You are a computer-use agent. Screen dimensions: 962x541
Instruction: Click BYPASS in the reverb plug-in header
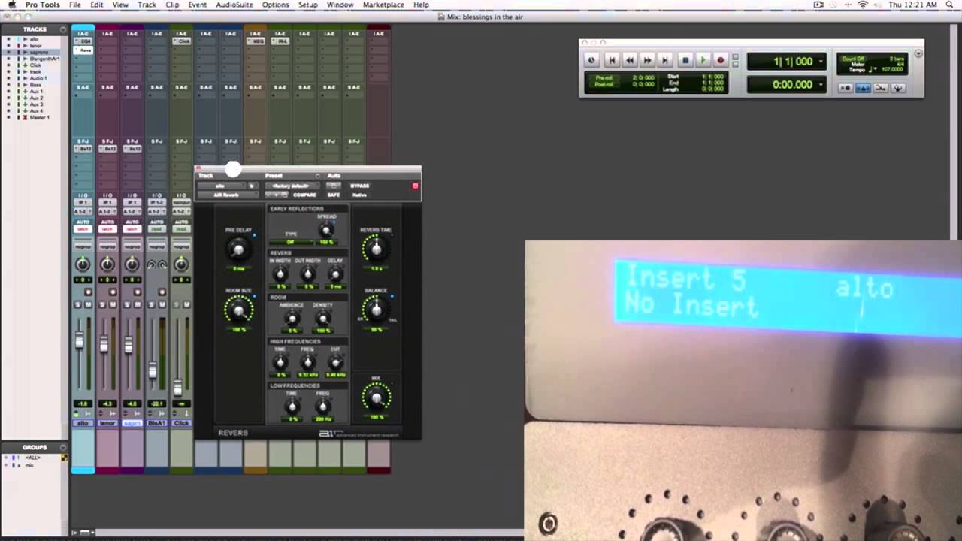pyautogui.click(x=359, y=186)
